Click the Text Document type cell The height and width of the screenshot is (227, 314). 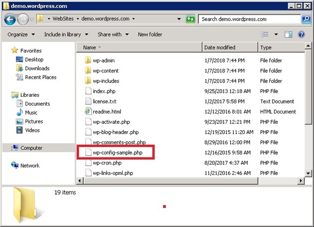(277, 102)
